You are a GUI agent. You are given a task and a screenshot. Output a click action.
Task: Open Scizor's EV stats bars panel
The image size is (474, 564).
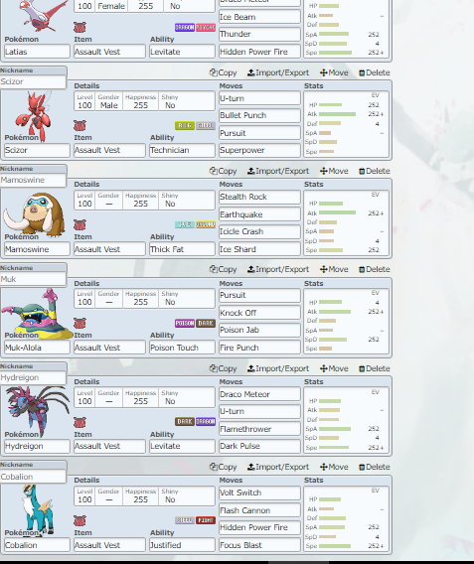(346, 124)
